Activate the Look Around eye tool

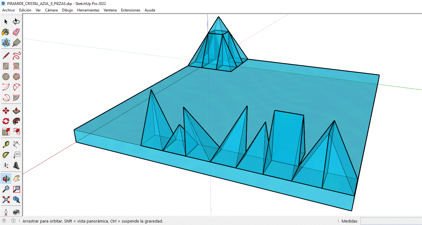17,212
